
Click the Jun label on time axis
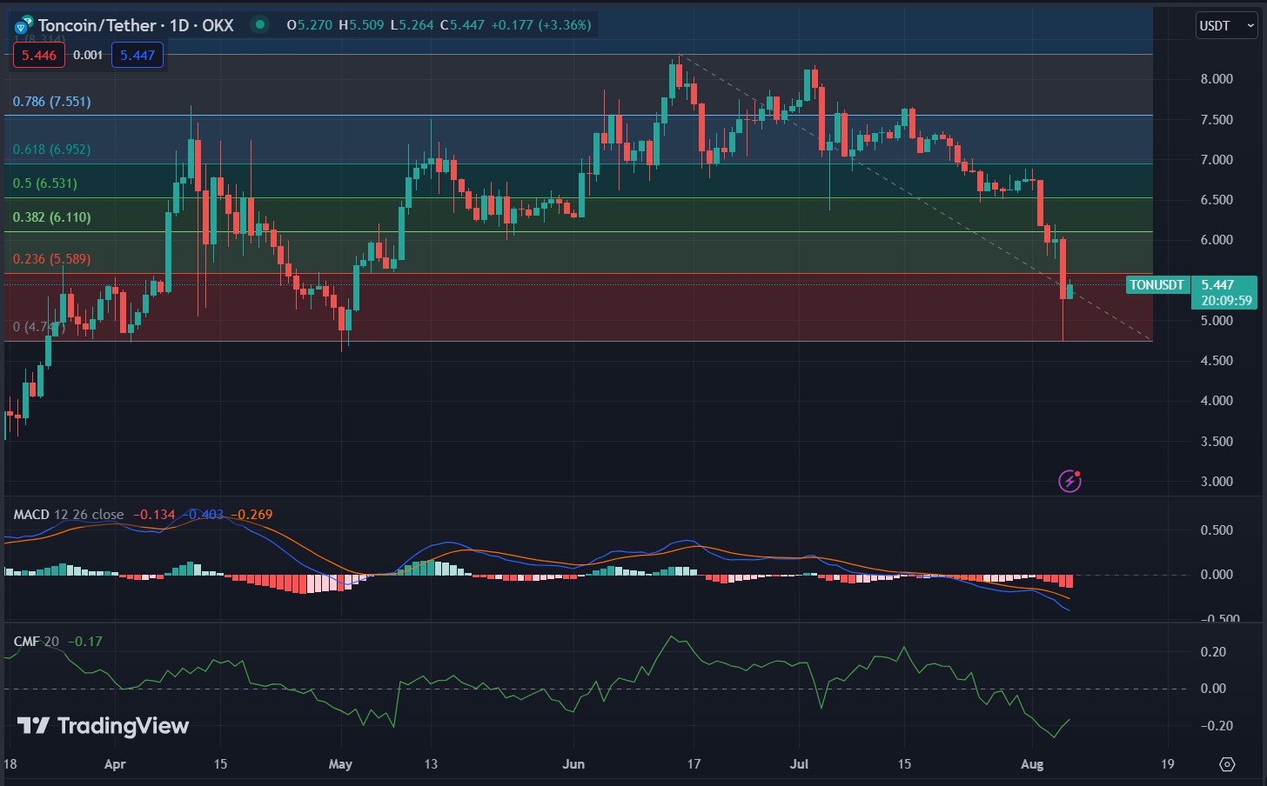pyautogui.click(x=573, y=764)
